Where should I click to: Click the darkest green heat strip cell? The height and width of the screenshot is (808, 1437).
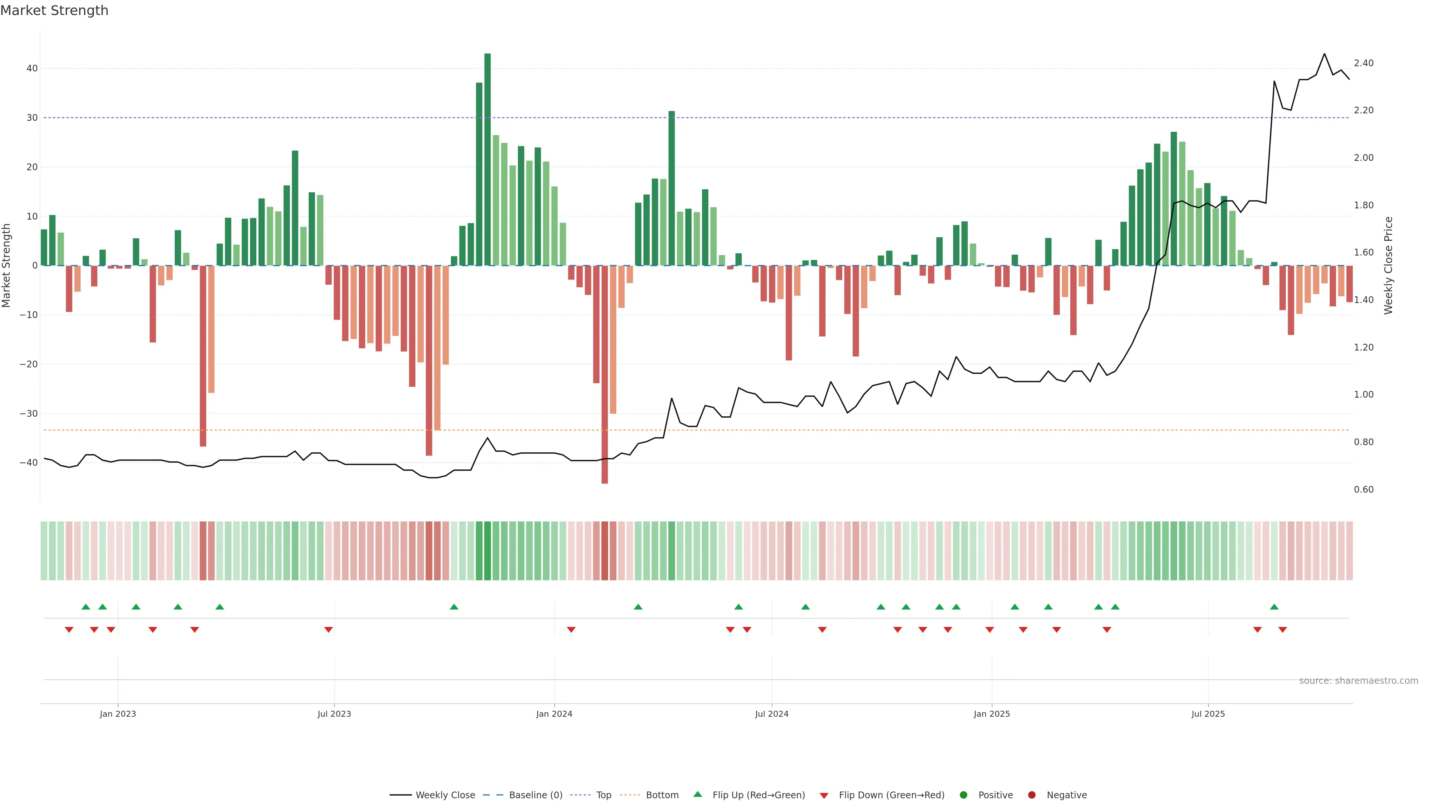[488, 550]
